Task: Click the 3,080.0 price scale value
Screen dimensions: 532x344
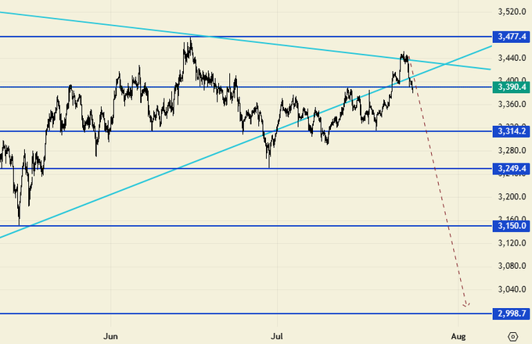Action: click(x=512, y=266)
